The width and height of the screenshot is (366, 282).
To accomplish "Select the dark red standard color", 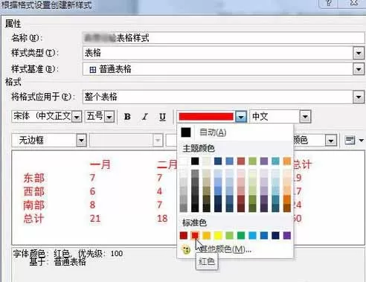I will (x=184, y=235).
